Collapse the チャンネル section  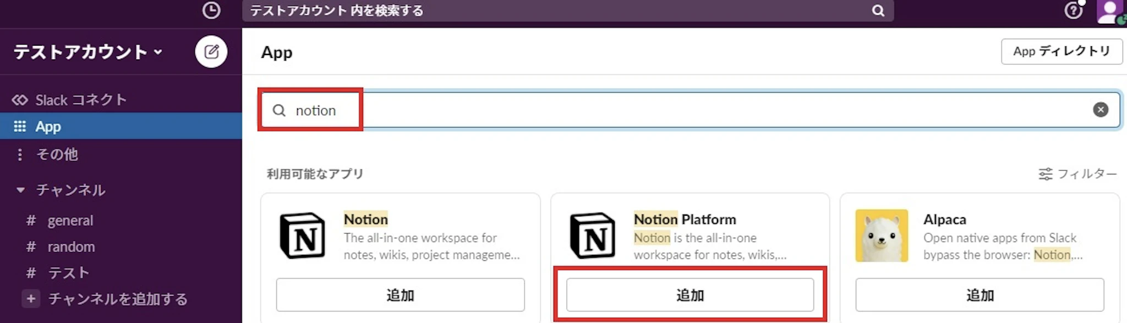21,190
